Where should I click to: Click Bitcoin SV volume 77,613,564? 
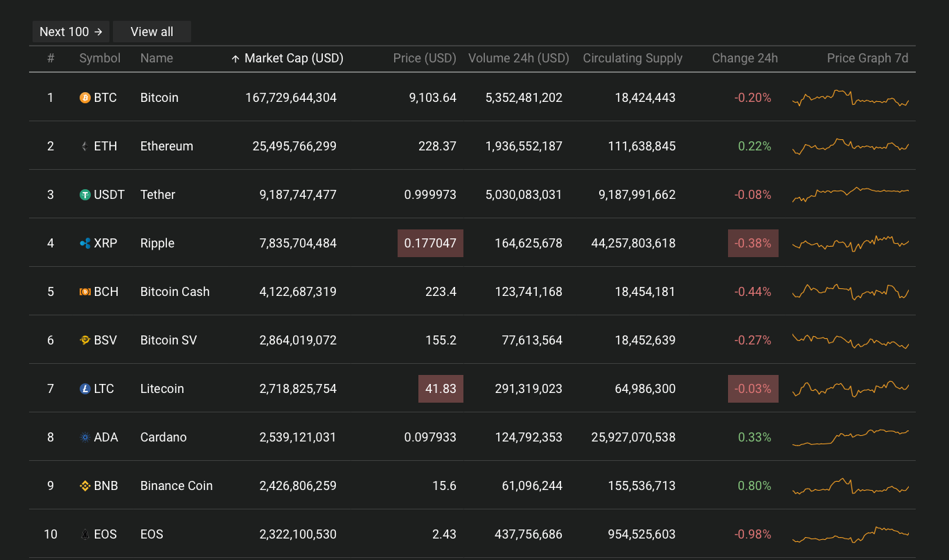point(532,340)
